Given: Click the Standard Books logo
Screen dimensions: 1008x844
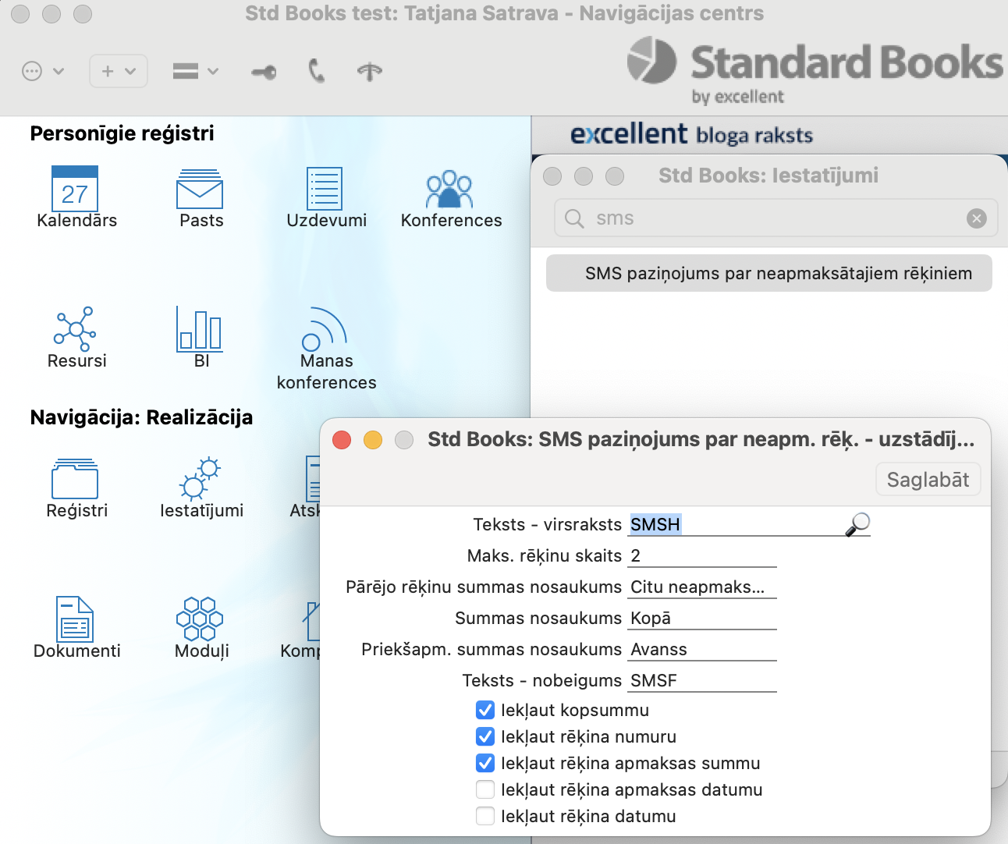Looking at the screenshot, I should 815,70.
